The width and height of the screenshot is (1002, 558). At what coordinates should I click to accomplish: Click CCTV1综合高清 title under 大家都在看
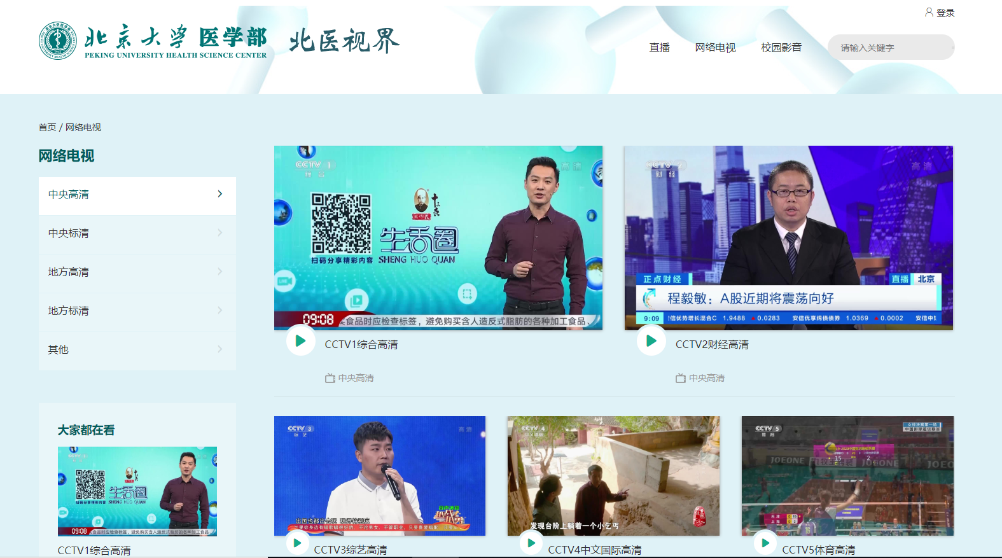tap(94, 550)
